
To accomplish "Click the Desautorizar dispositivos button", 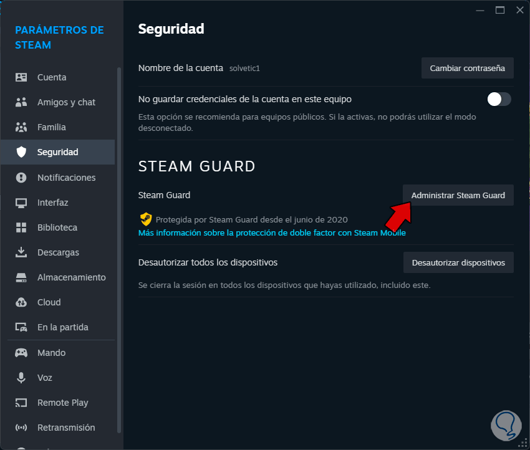I will coord(458,262).
